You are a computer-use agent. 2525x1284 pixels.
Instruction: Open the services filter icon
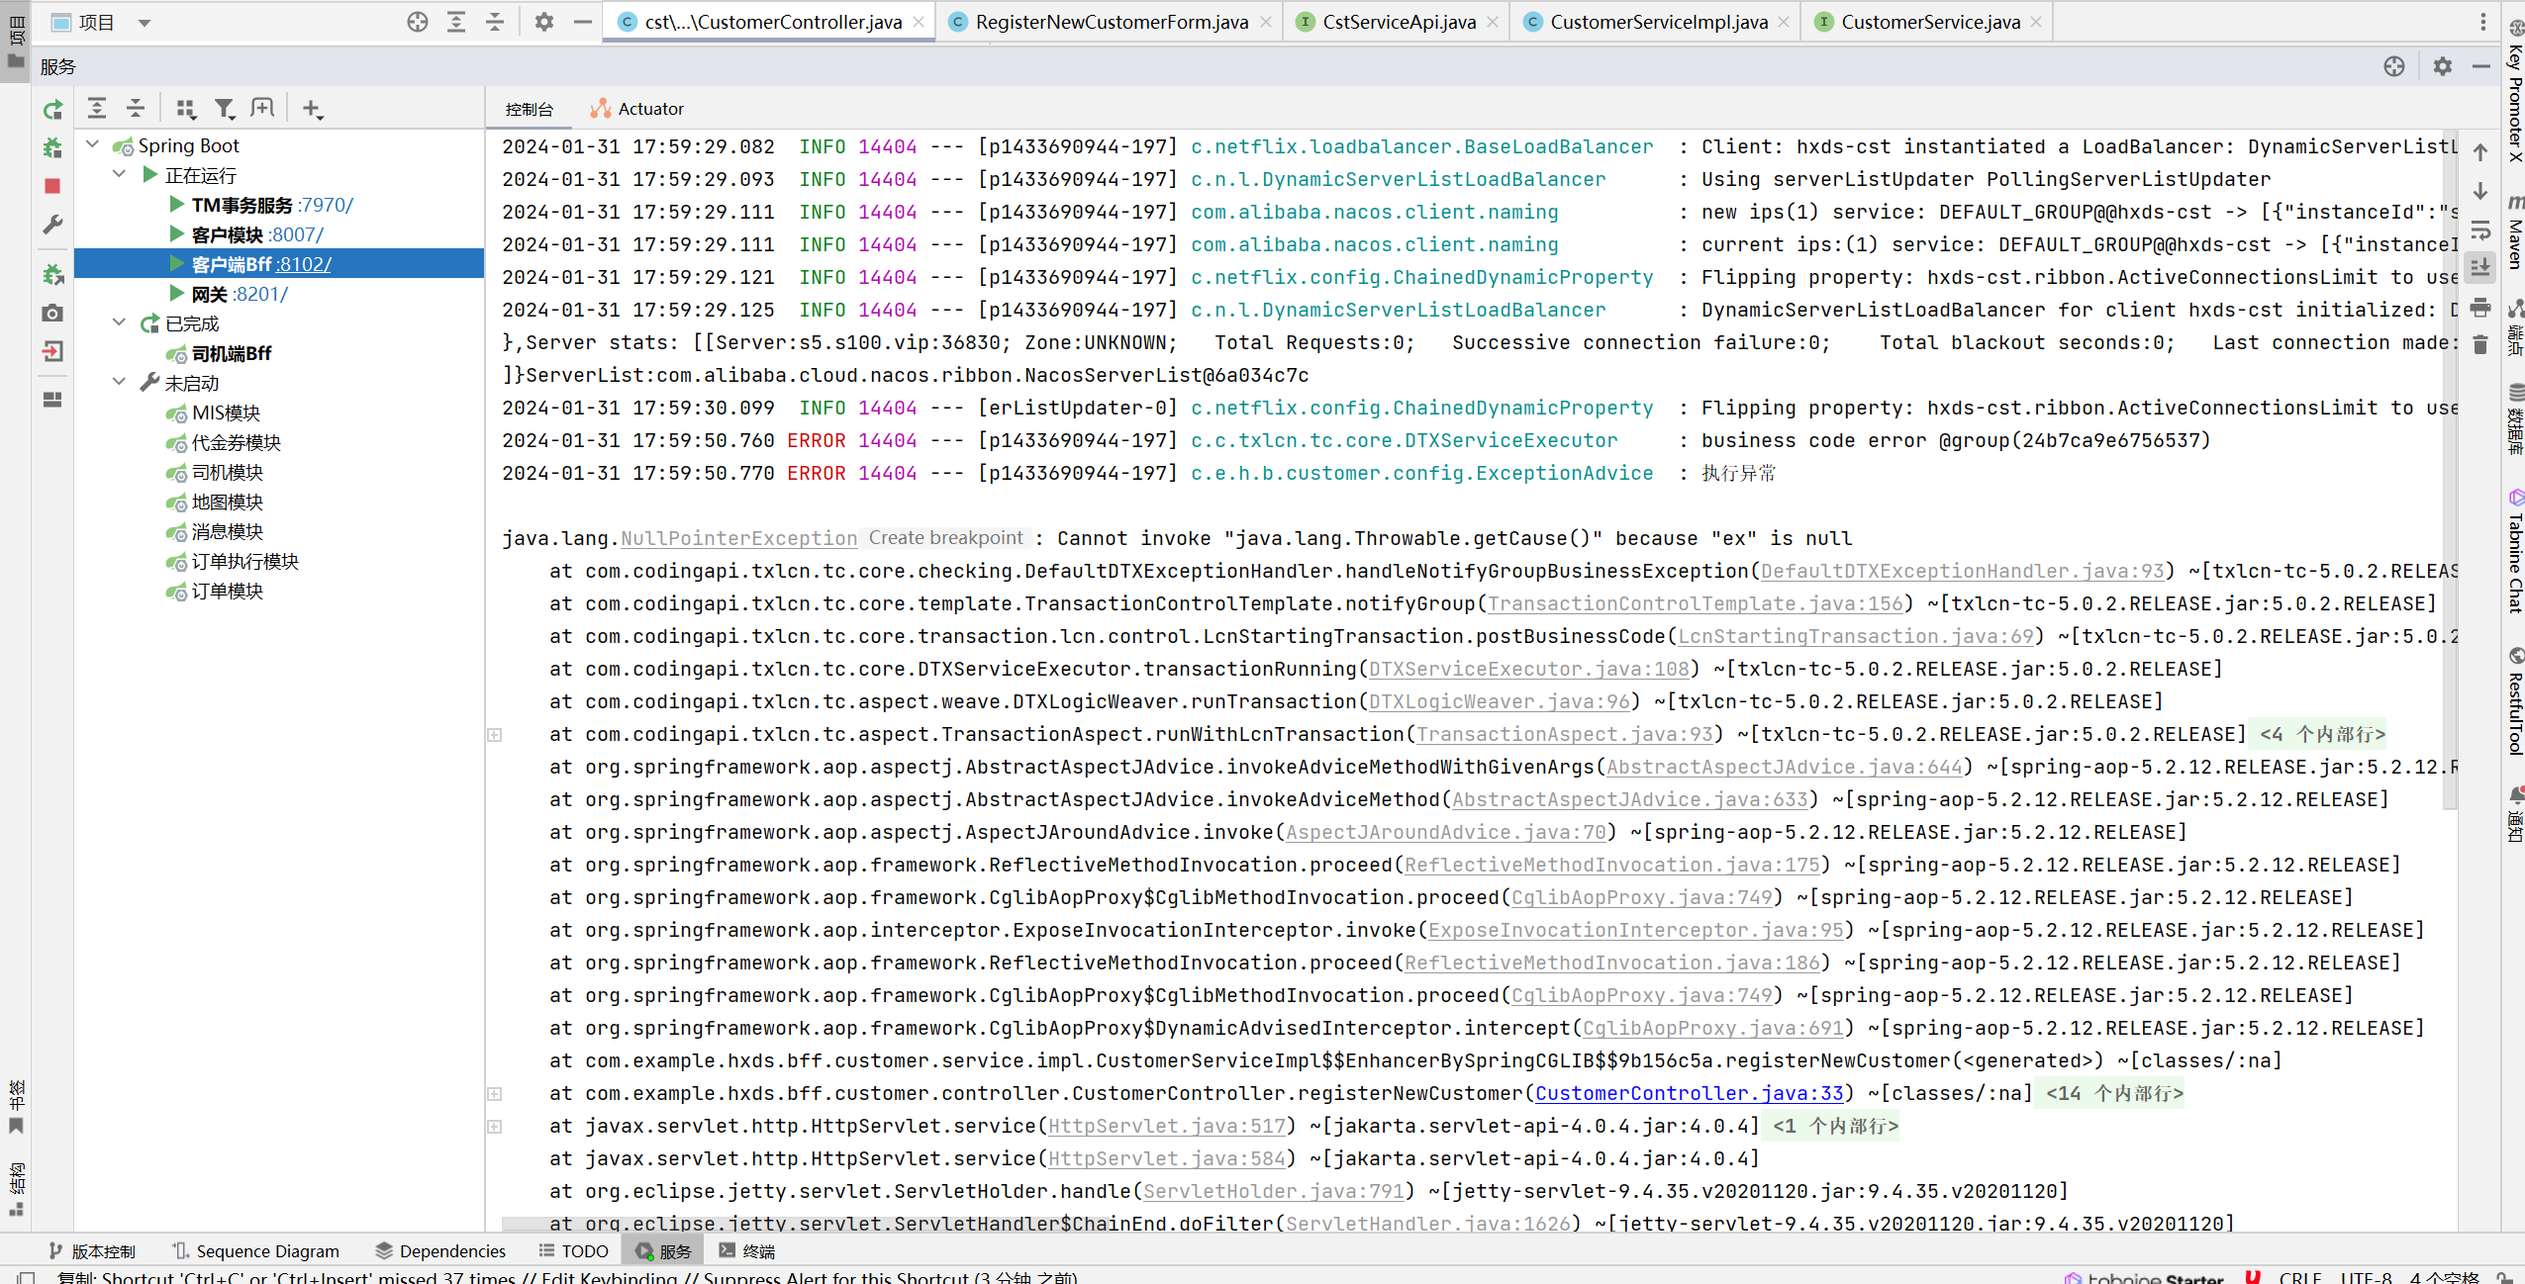click(x=225, y=109)
